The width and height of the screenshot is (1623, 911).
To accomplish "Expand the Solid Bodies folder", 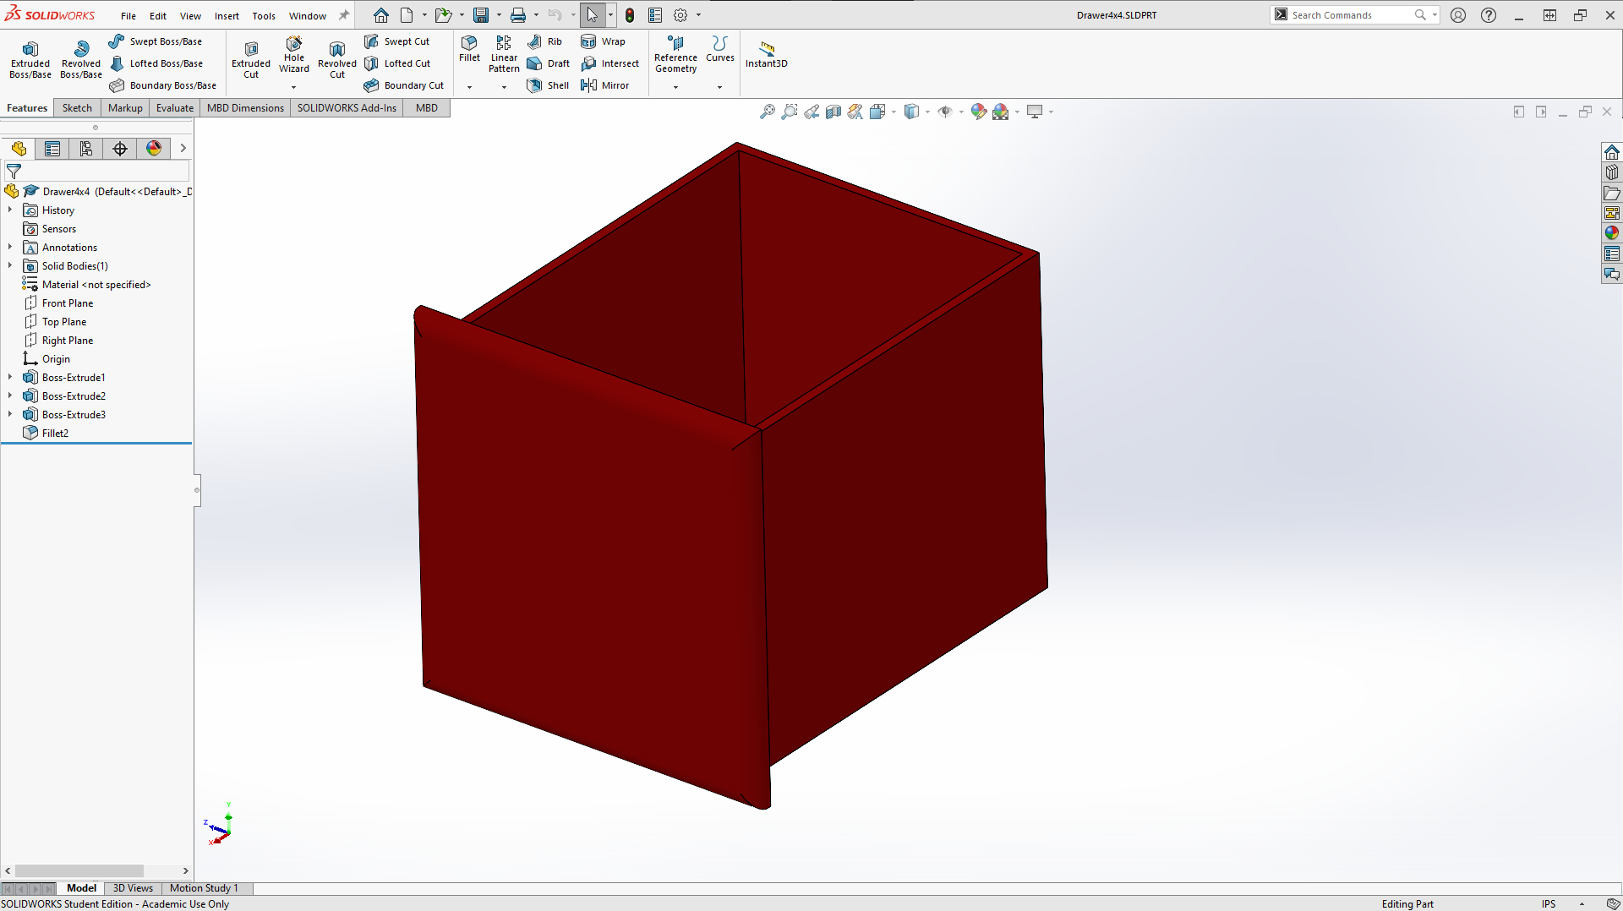I will [10, 265].
